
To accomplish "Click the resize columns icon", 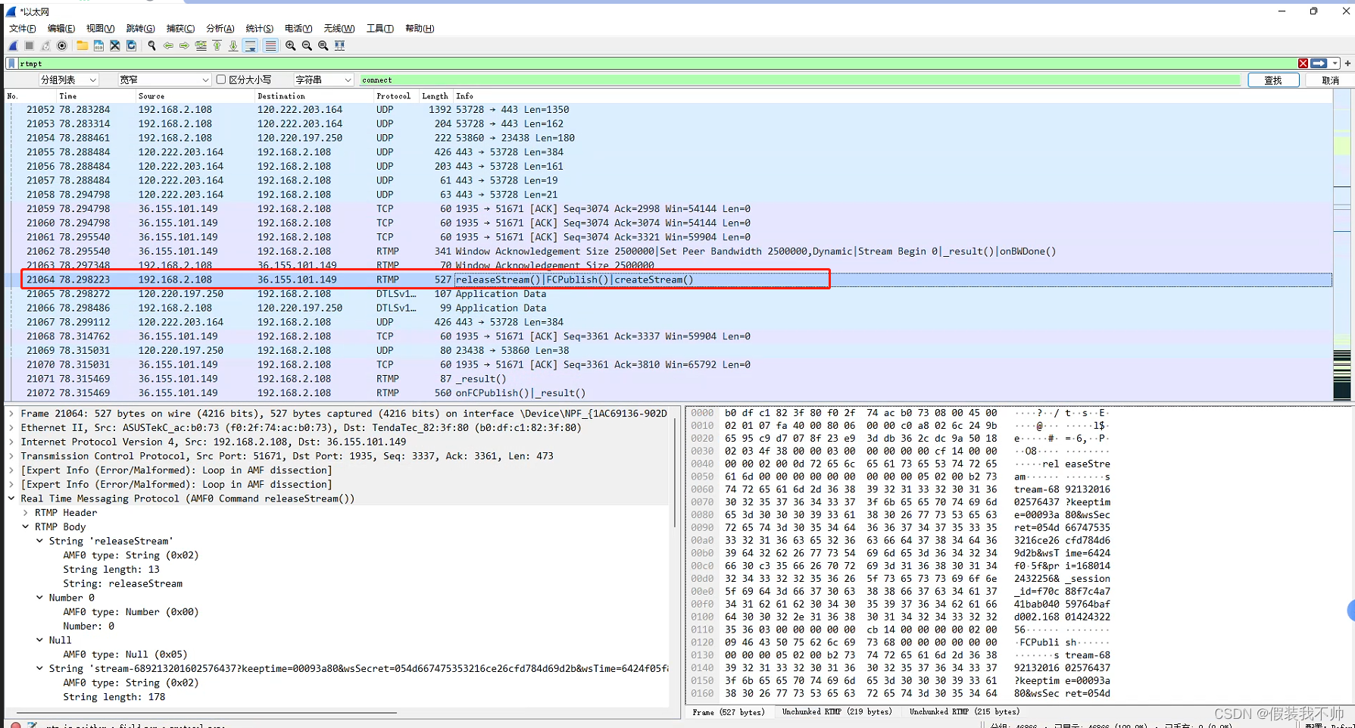I will (x=339, y=45).
